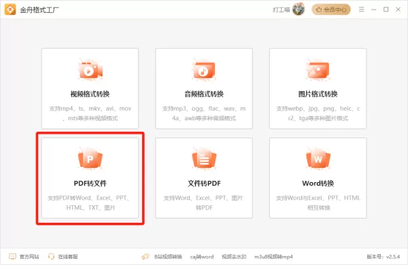408x265 pixels.
Task: Click the 金舟格式工厂 app logo icon
Action: (x=10, y=10)
